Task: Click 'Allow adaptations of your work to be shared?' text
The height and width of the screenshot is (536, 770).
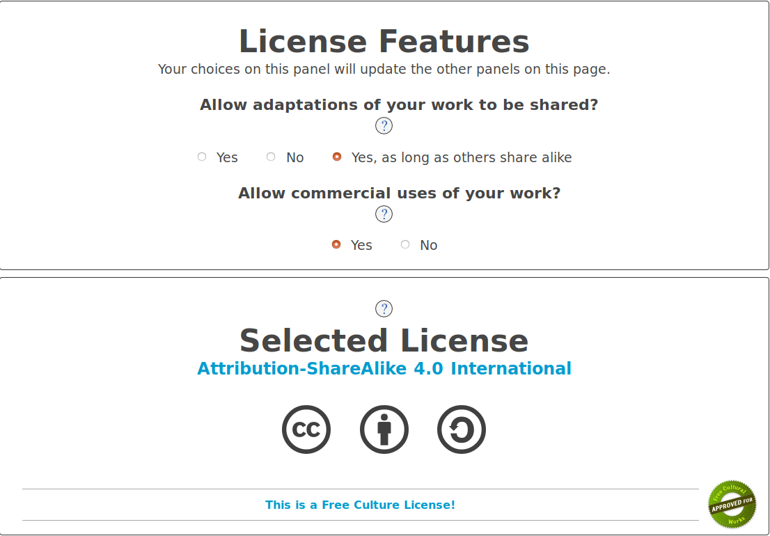Action: pos(399,104)
